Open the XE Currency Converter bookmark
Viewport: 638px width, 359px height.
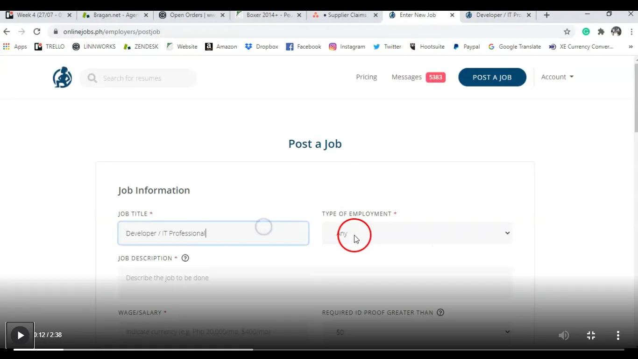[581, 47]
